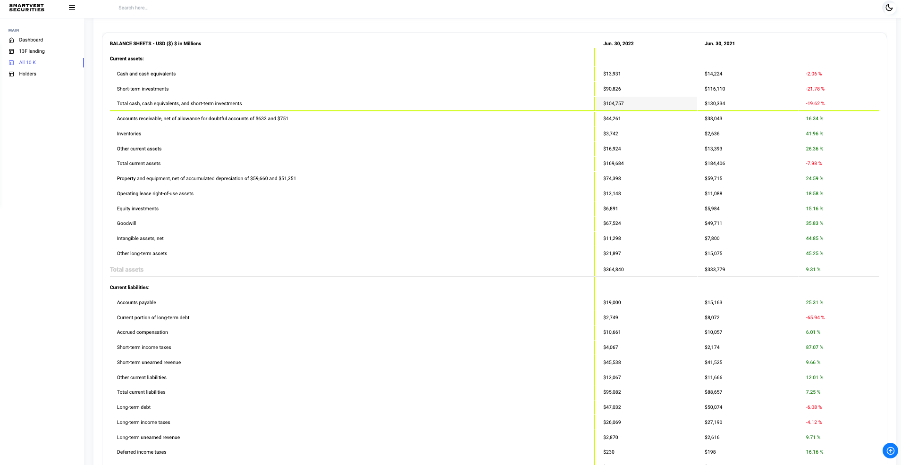Click $50,074 long-term debt 2021
Screen dimensions: 901x465
[714, 407]
